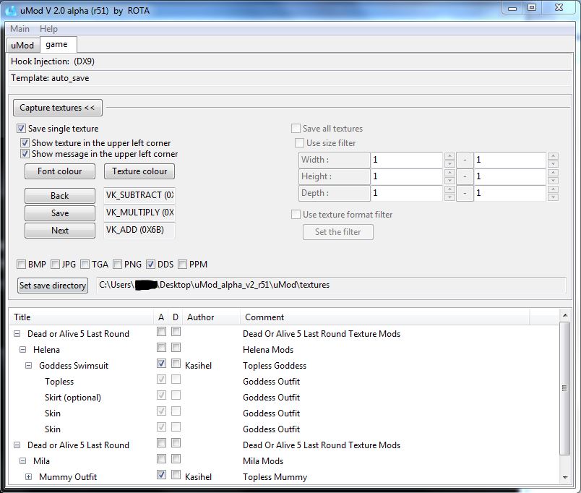Uncheck Save single texture checkbox
581x493 pixels.
point(22,129)
